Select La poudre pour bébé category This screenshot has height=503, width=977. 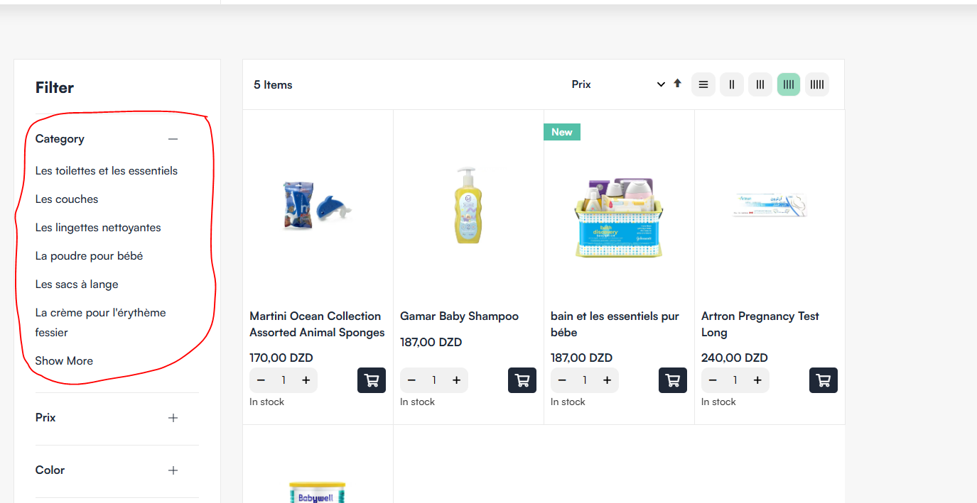pyautogui.click(x=89, y=255)
